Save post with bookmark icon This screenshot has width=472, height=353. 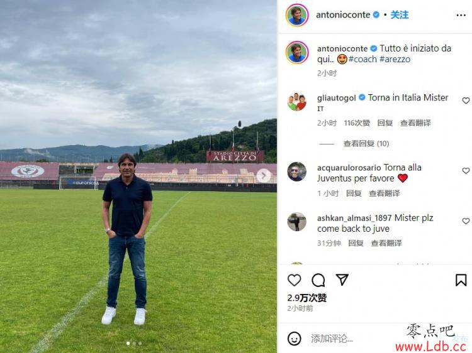point(461,280)
